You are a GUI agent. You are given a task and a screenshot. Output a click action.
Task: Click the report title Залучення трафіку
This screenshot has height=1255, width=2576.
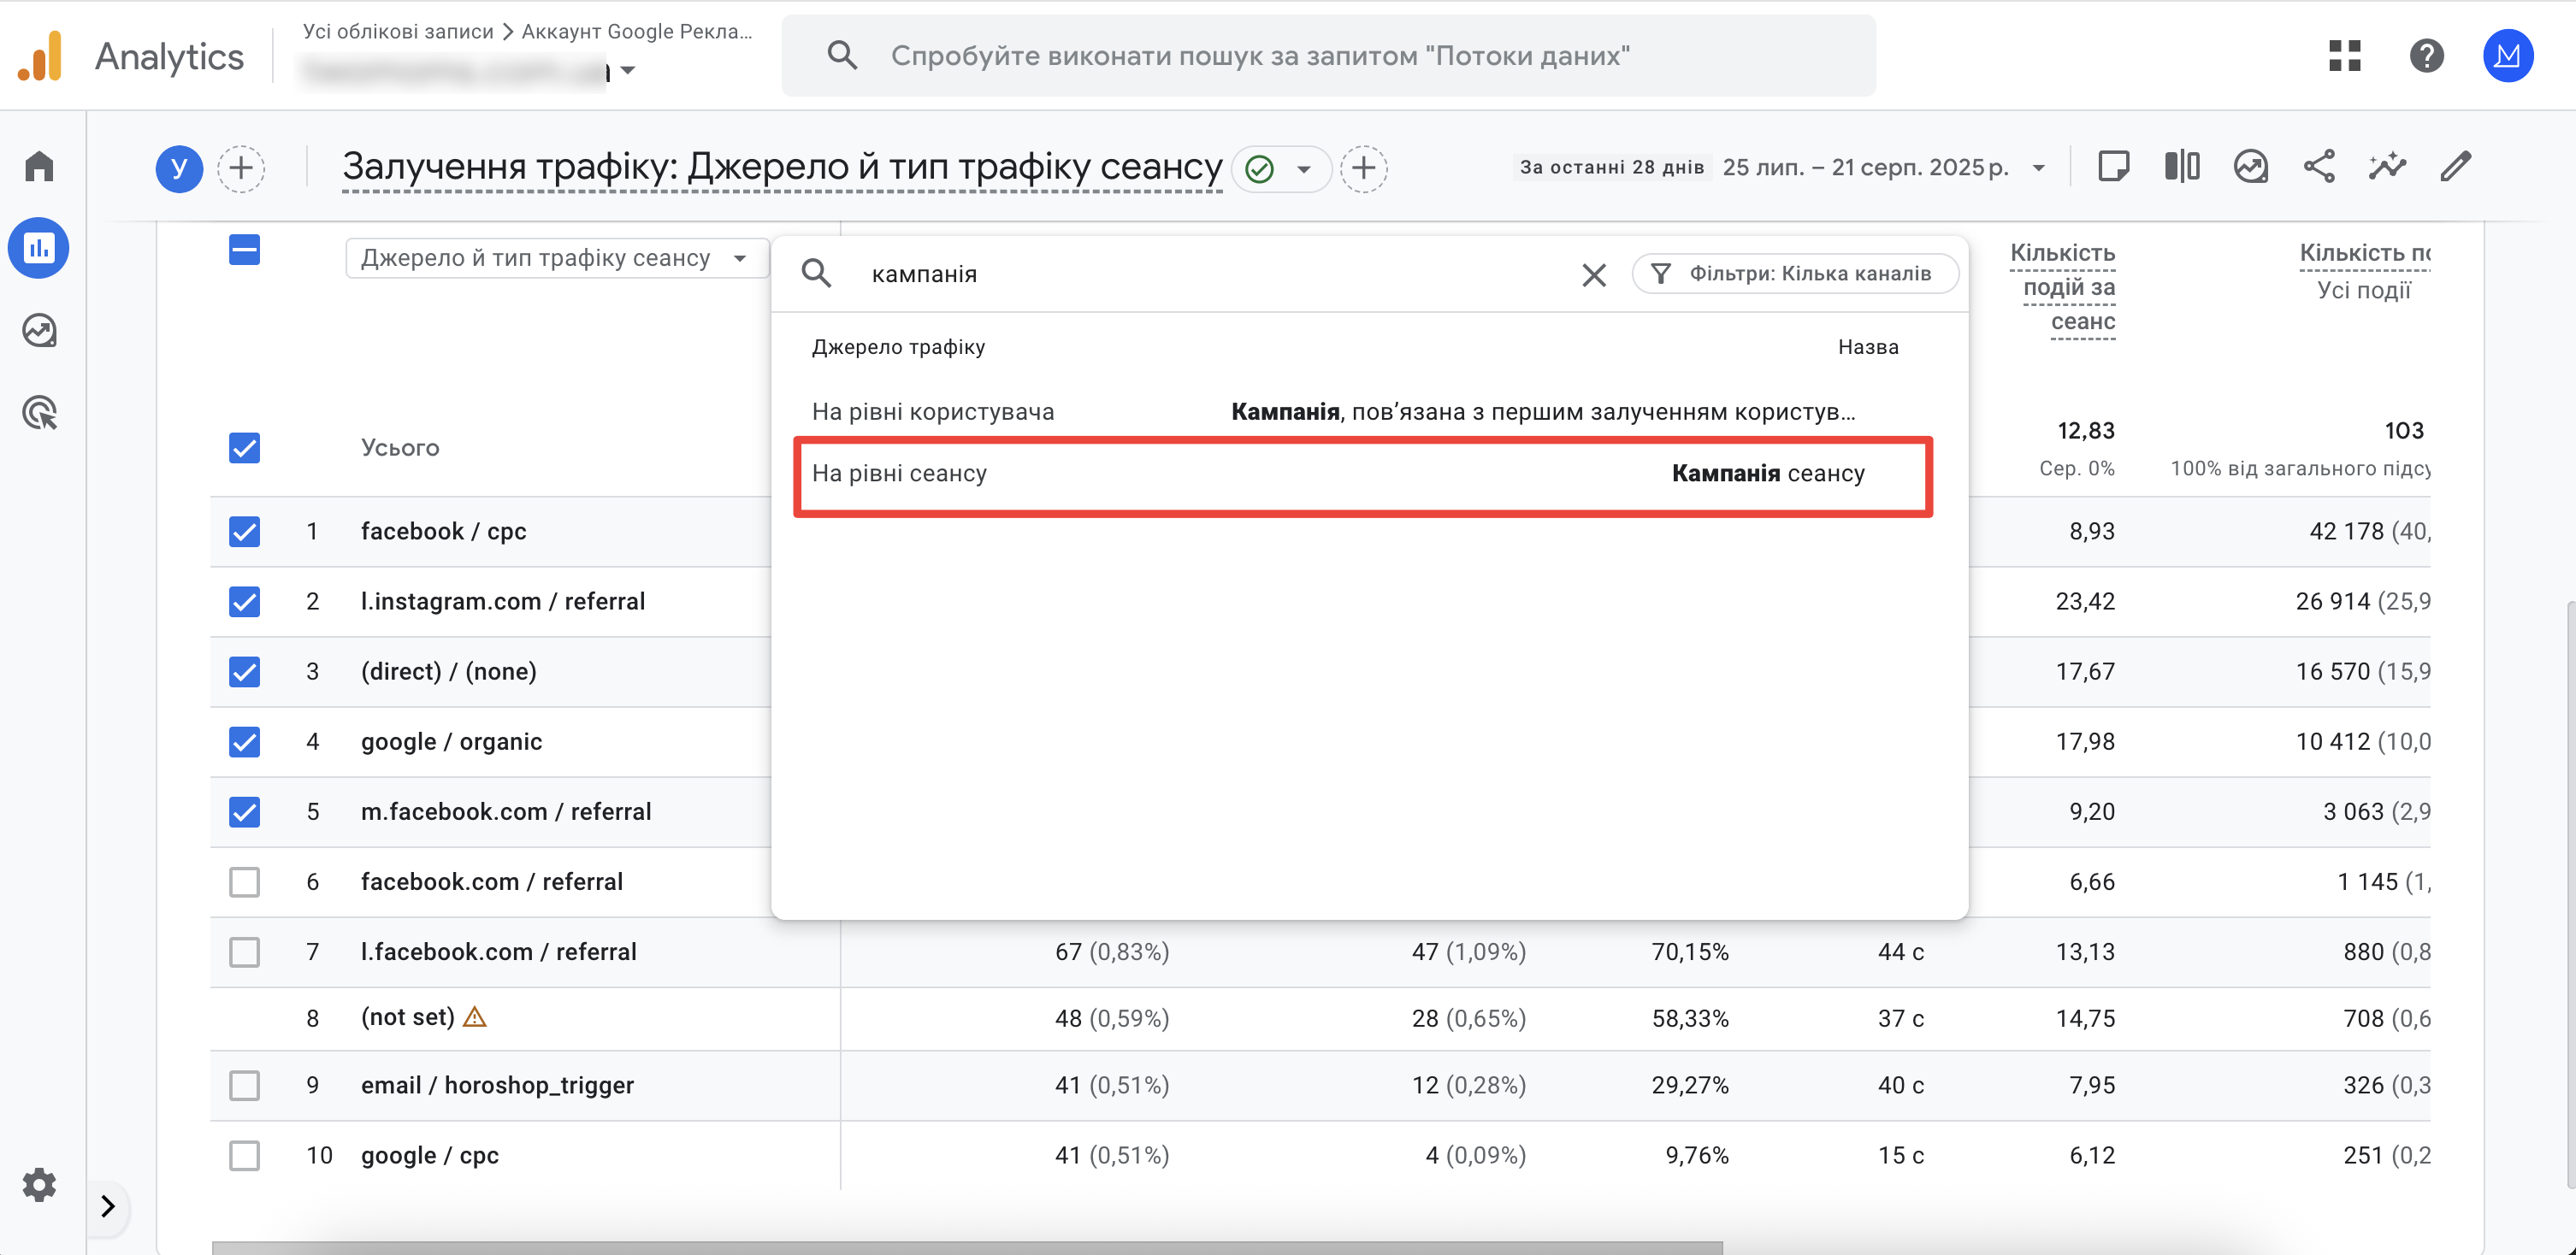tap(782, 167)
